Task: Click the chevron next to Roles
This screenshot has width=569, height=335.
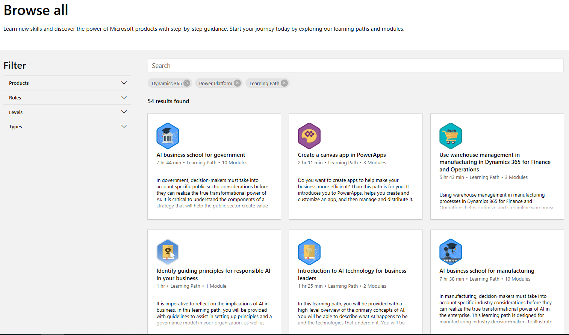Action: click(124, 98)
